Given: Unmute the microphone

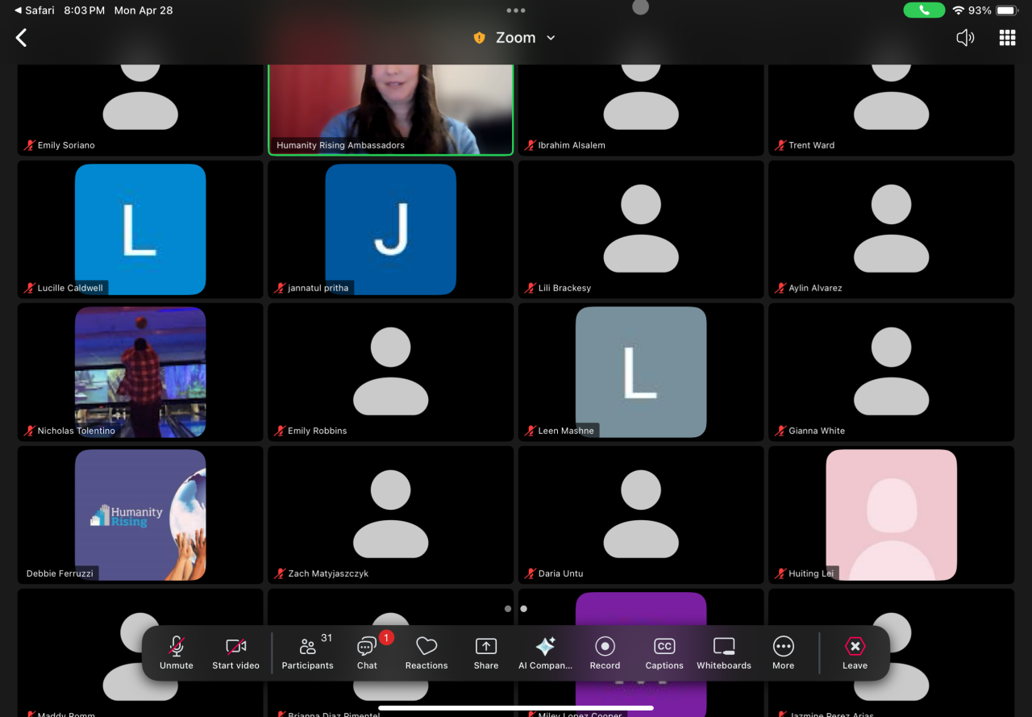Looking at the screenshot, I should [176, 652].
